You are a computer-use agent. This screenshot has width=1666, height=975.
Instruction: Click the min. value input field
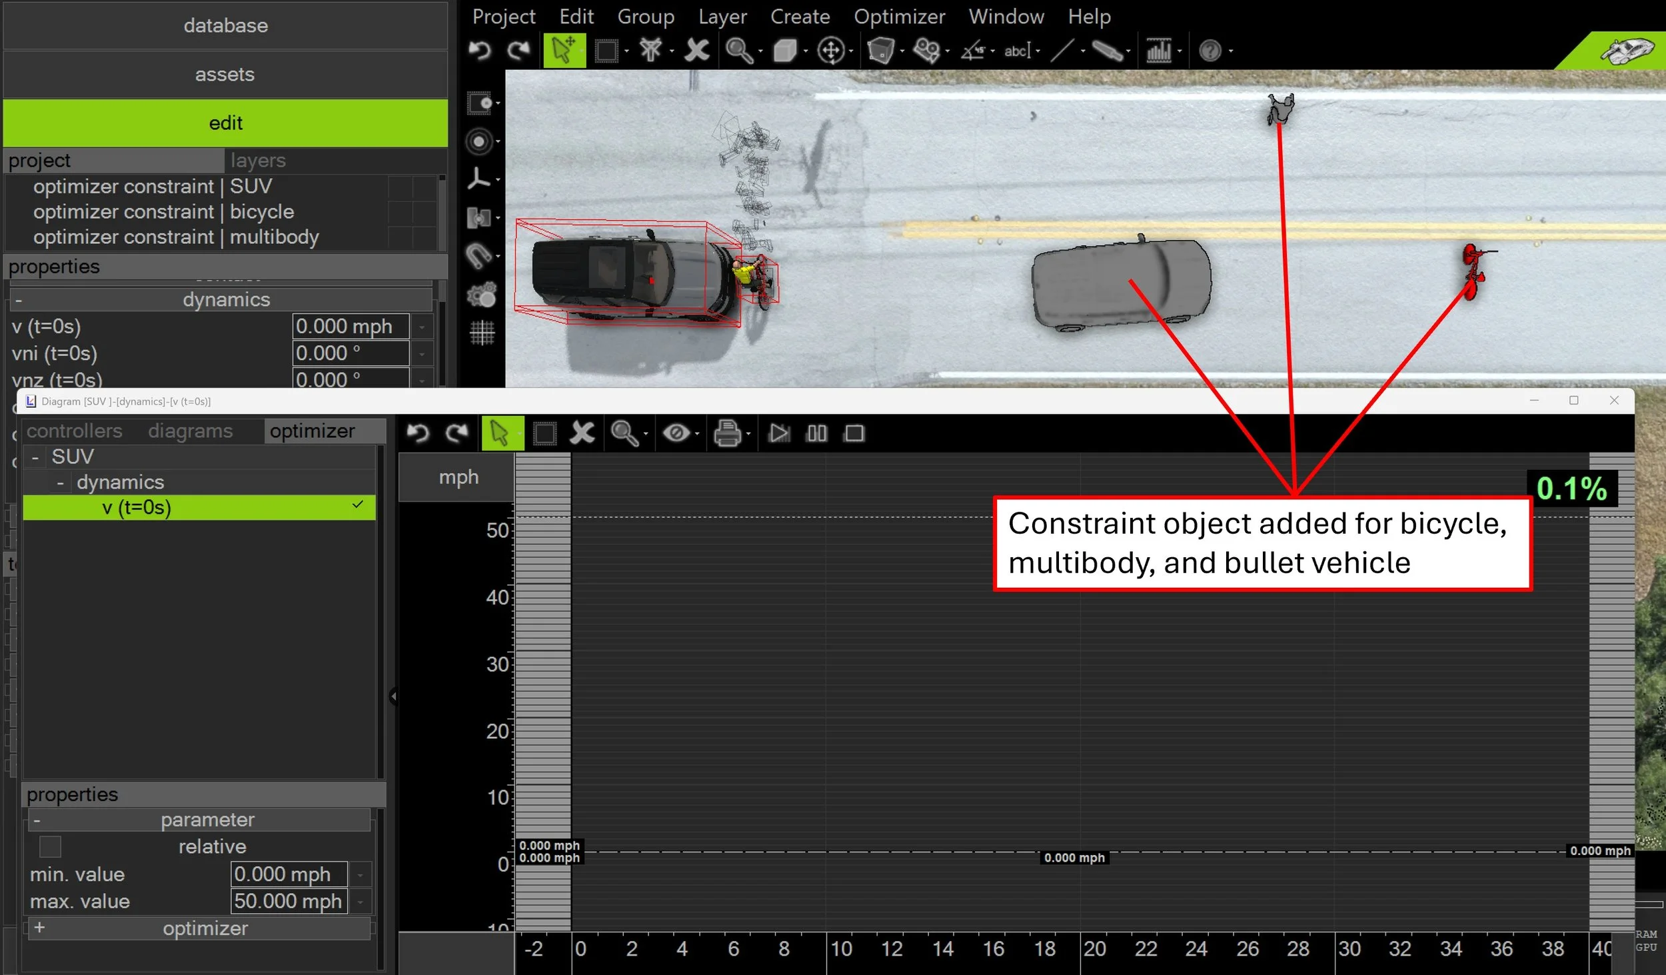coord(288,874)
